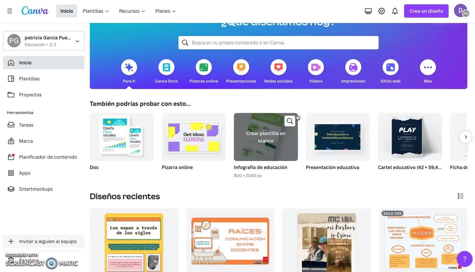Screen dimensions: 475x272
Task: Click the Más three-dots icon
Action: click(428, 67)
